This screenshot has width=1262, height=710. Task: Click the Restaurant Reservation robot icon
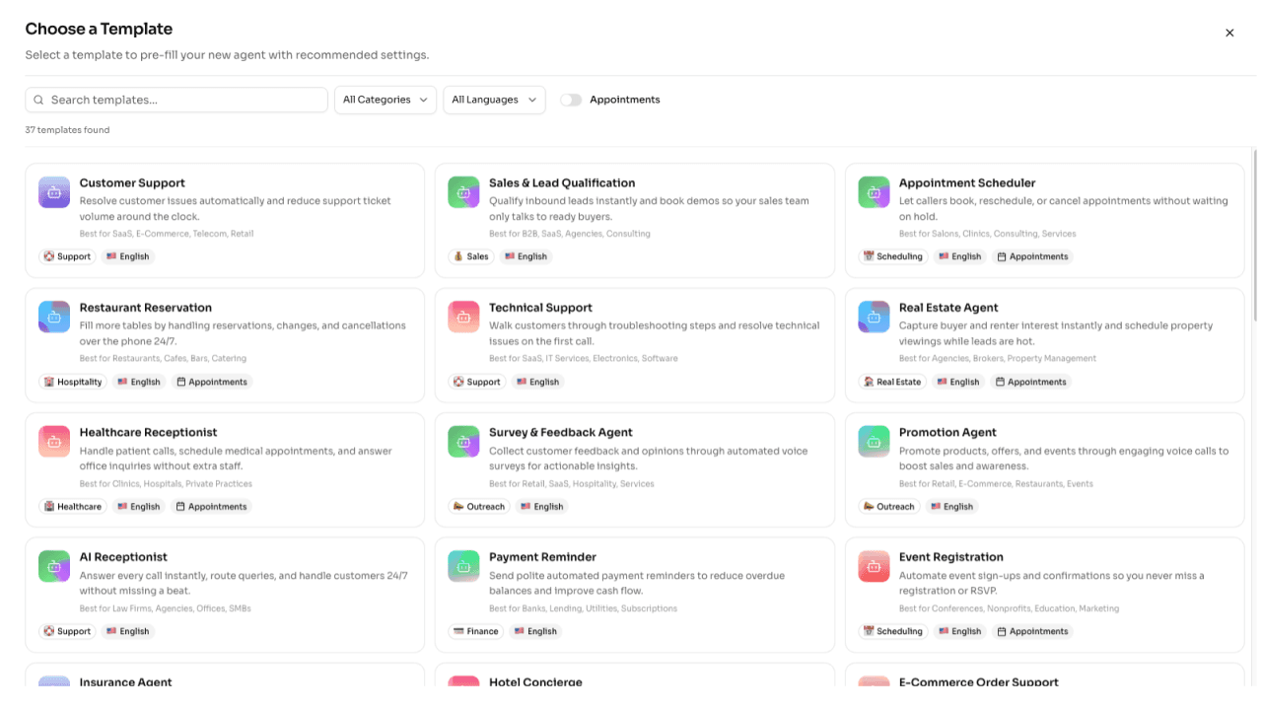[x=54, y=317]
